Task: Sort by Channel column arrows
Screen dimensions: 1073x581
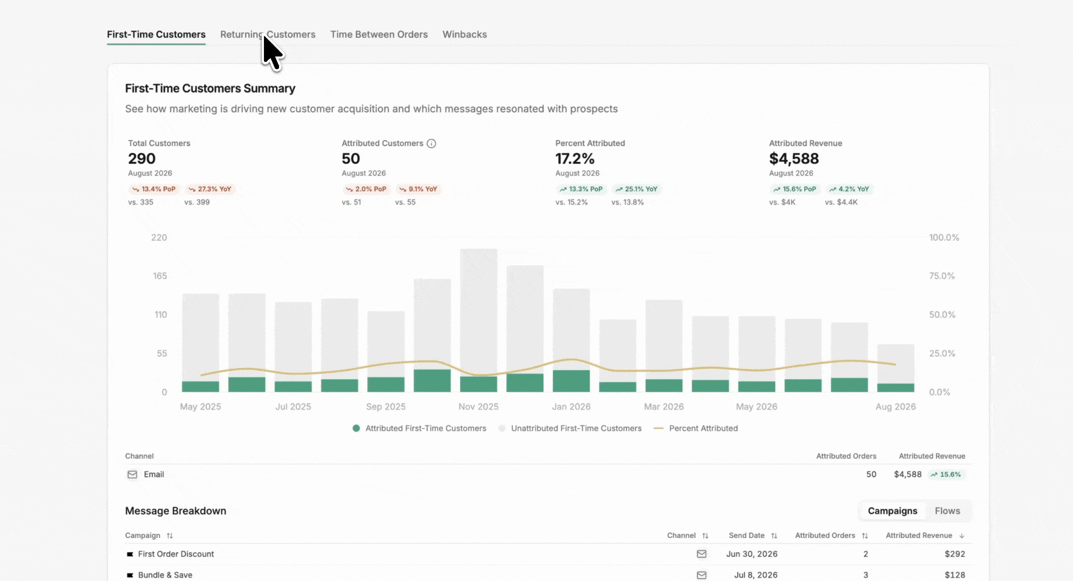Action: (x=705, y=536)
